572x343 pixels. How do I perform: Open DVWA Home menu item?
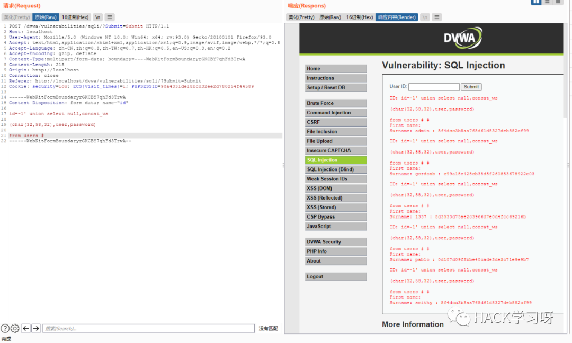pos(336,68)
